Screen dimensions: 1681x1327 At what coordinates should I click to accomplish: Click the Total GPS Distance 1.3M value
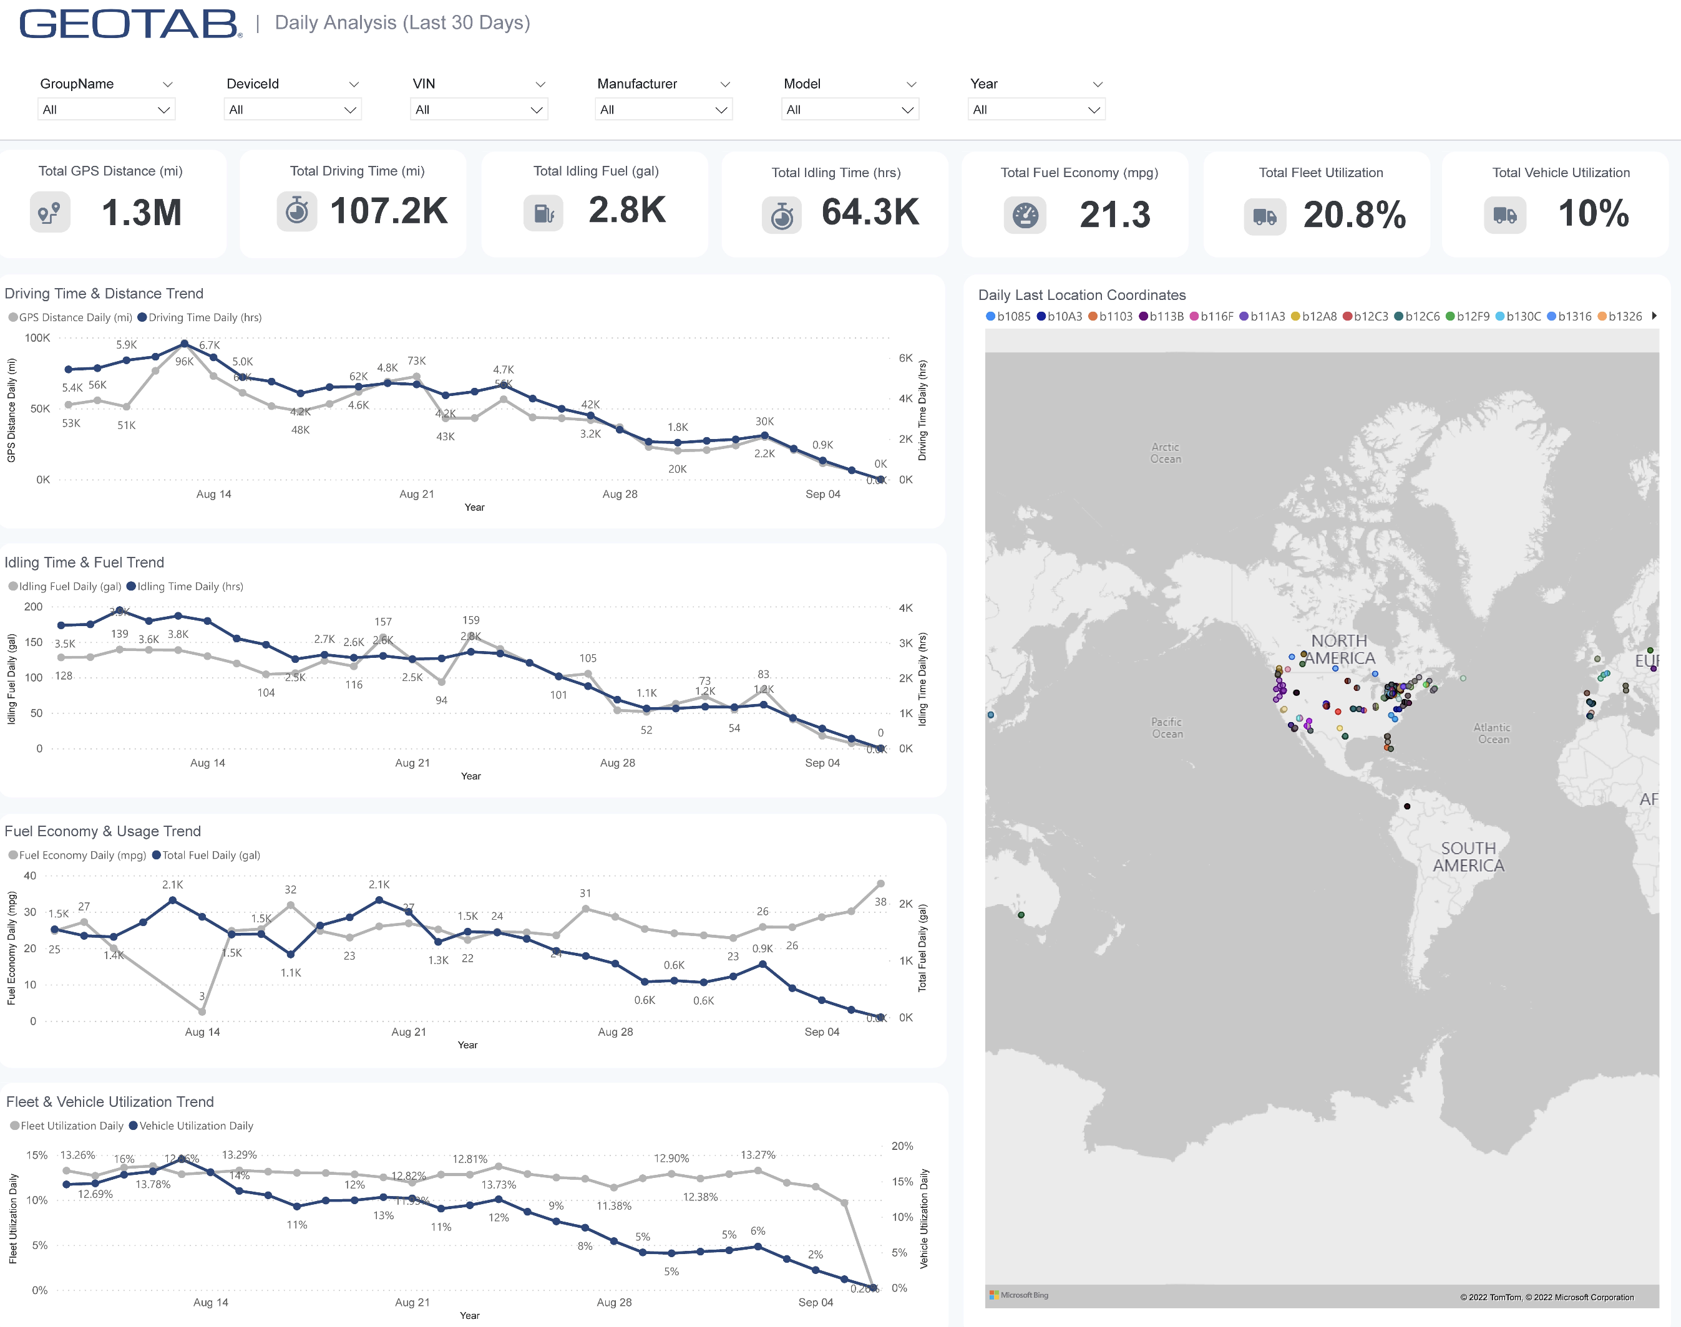tap(142, 213)
